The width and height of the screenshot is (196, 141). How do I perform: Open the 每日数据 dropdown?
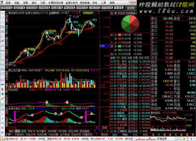(94, 8)
